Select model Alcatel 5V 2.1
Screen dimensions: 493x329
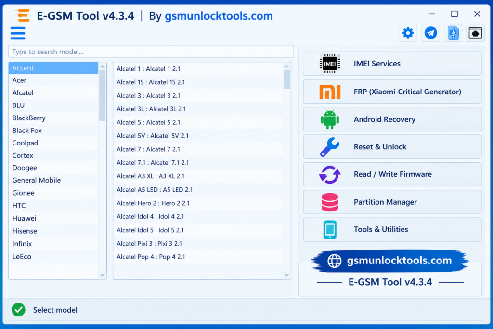[198, 136]
